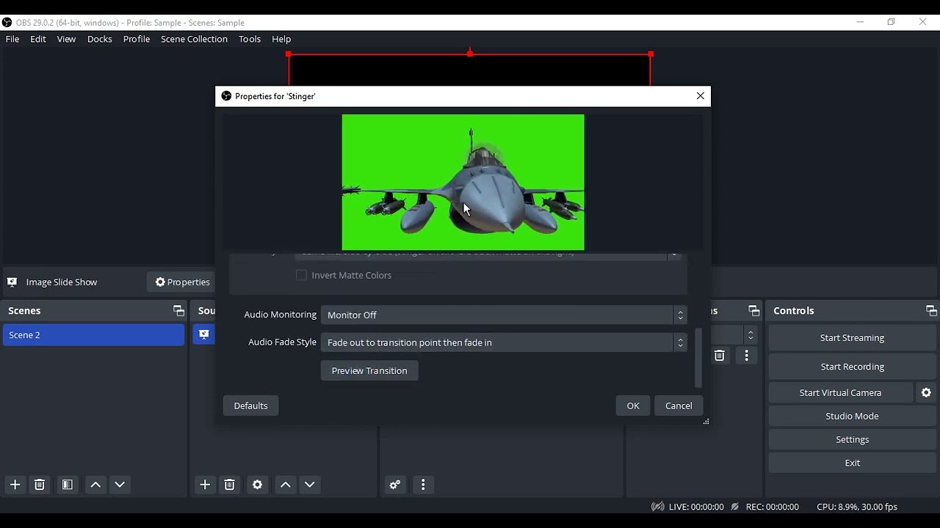Move scene down with the arrow icon
Image resolution: width=940 pixels, height=528 pixels.
(120, 485)
